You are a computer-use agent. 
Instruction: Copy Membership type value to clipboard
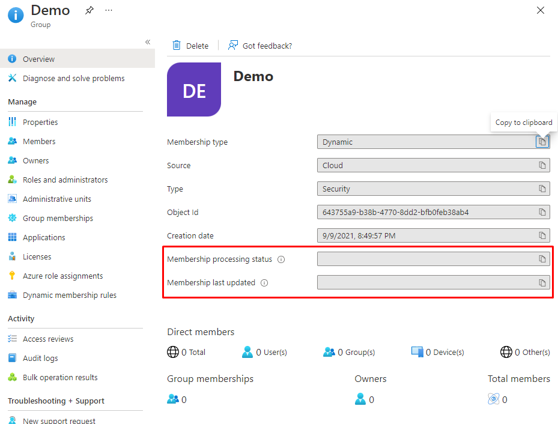click(542, 142)
